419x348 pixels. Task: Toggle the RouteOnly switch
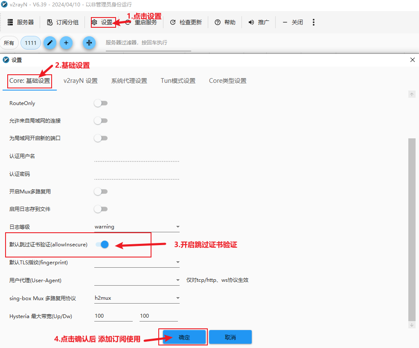tap(101, 103)
